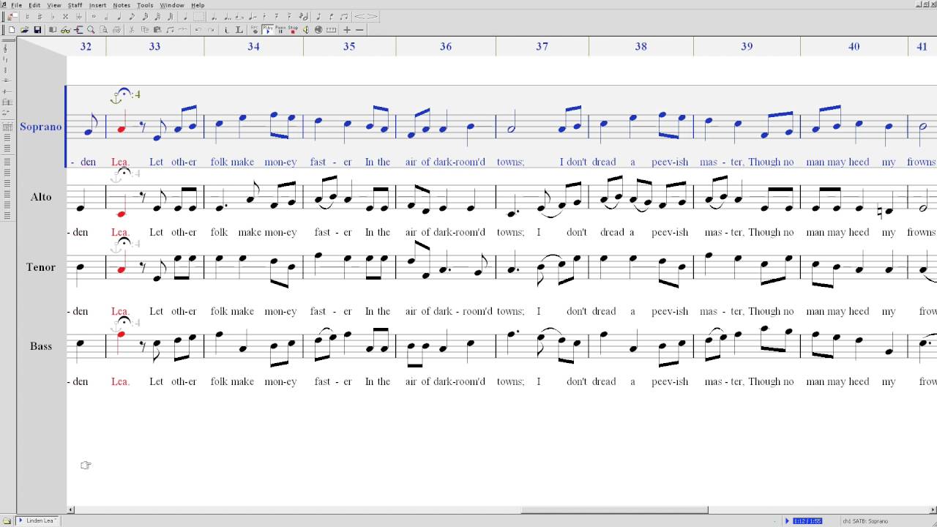Open the View menu
The height and width of the screenshot is (527, 937).
point(54,5)
